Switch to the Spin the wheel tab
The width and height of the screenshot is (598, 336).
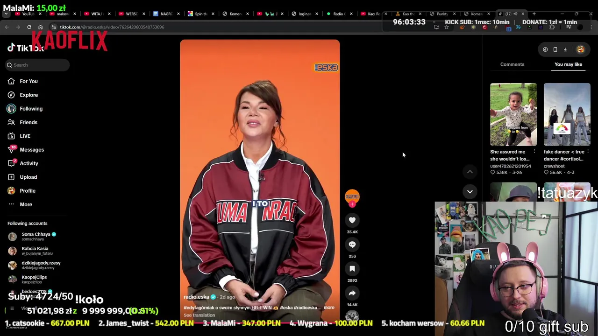[x=200, y=14]
